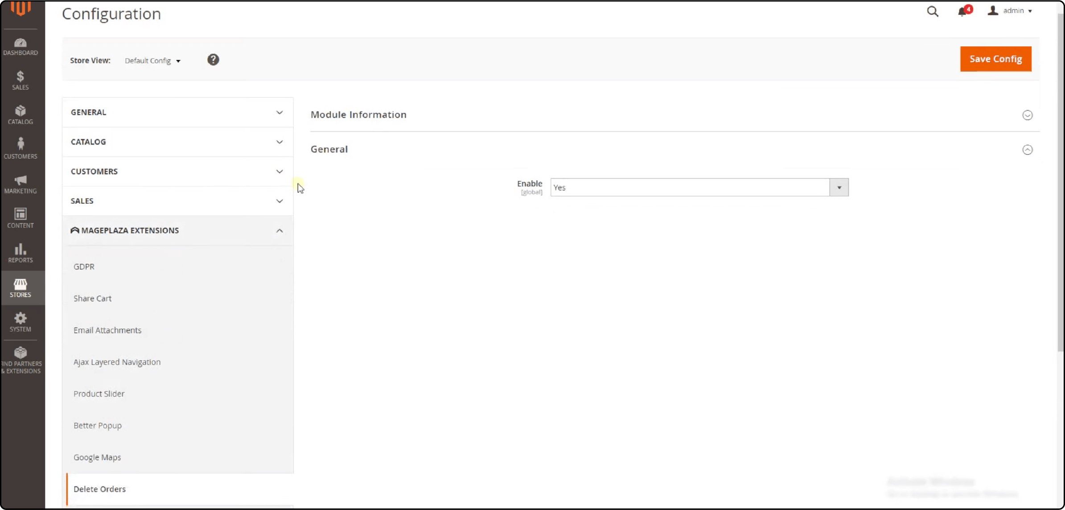The height and width of the screenshot is (510, 1065).
Task: Click the help question mark icon
Action: click(x=213, y=60)
